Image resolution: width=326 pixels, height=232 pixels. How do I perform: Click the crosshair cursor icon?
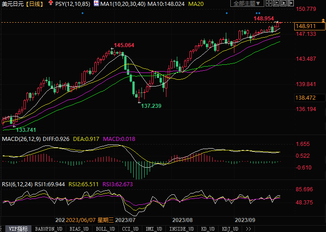point(269,3)
